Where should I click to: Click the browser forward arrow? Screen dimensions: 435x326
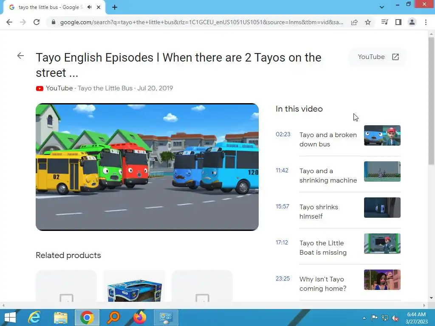(x=23, y=22)
